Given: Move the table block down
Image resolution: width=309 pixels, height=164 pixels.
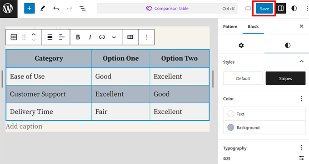Looking at the screenshot, I should coord(34,40).
